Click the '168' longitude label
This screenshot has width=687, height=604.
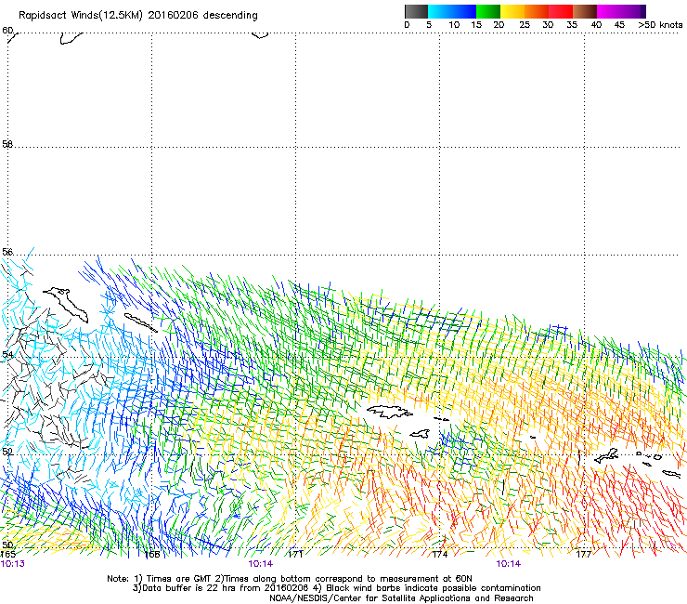coord(152,555)
